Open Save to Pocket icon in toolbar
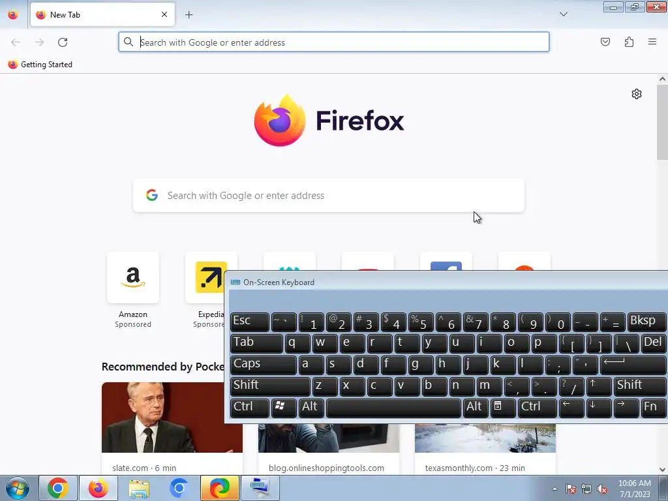Viewport: 668px width, 501px height. pos(605,42)
